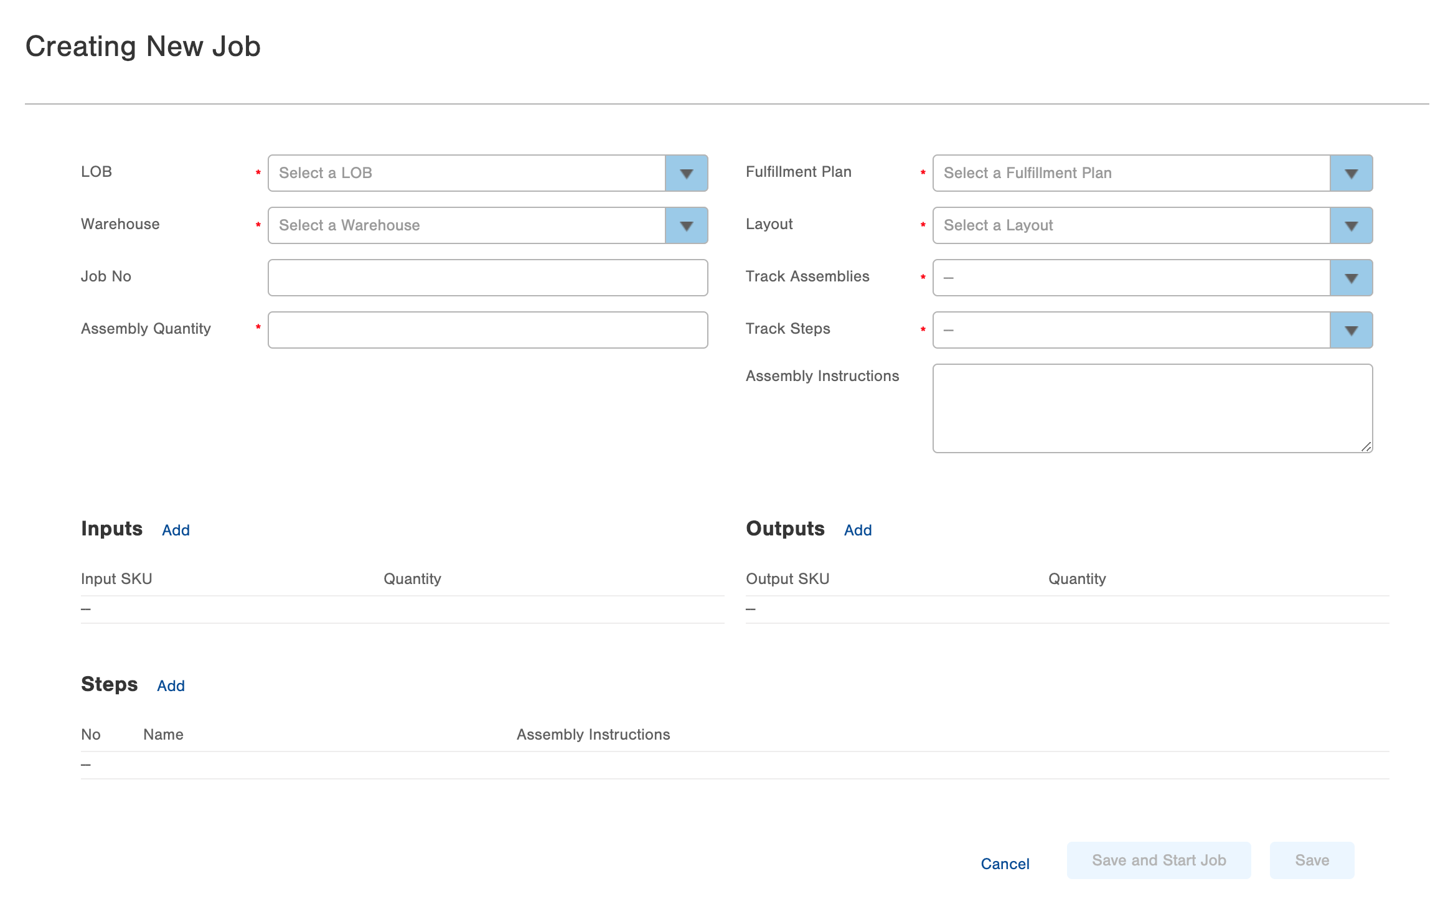Click the Select a Warehouse placeholder text
The image size is (1448, 904).
pyautogui.click(x=349, y=225)
